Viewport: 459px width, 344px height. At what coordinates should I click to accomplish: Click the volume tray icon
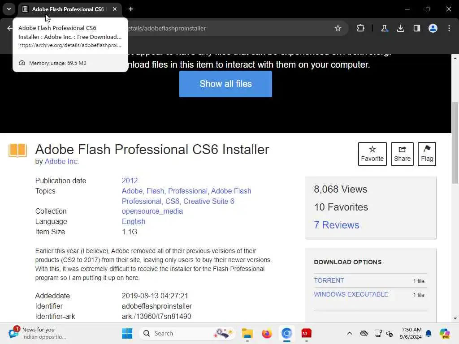[x=390, y=333]
